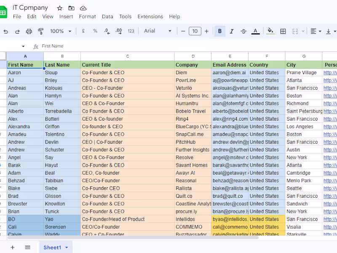Click the font size input field
Image resolution: width=337 pixels, height=253 pixels.
point(195,31)
